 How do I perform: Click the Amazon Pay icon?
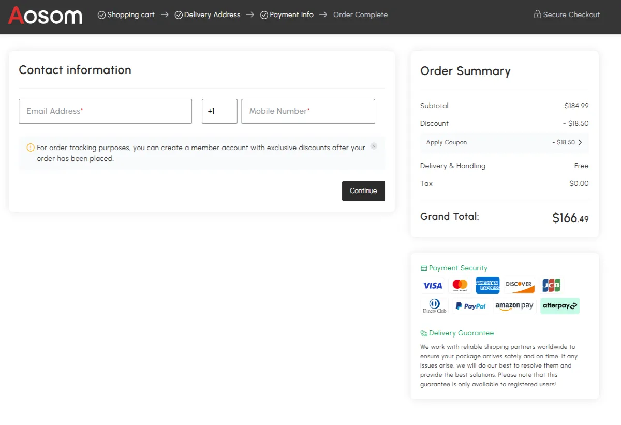(514, 305)
